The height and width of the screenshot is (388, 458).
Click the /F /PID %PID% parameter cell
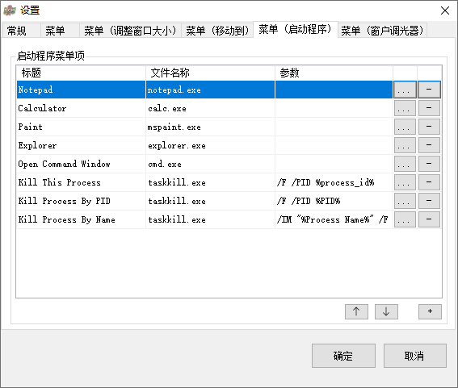pyautogui.click(x=334, y=201)
